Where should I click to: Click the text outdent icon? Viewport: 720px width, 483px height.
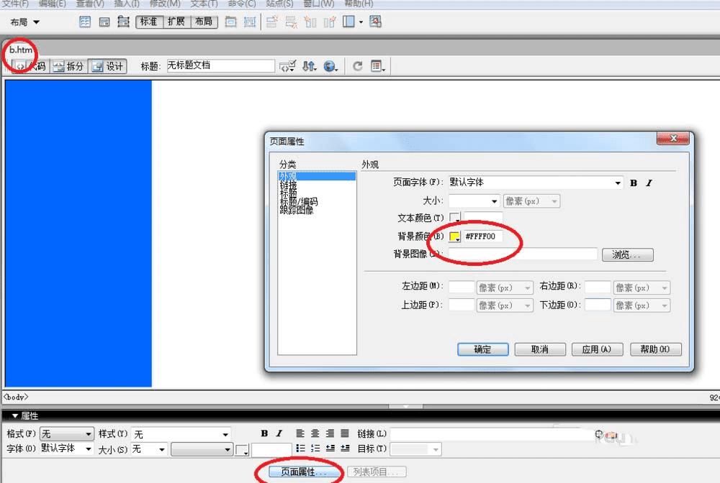[330, 448]
